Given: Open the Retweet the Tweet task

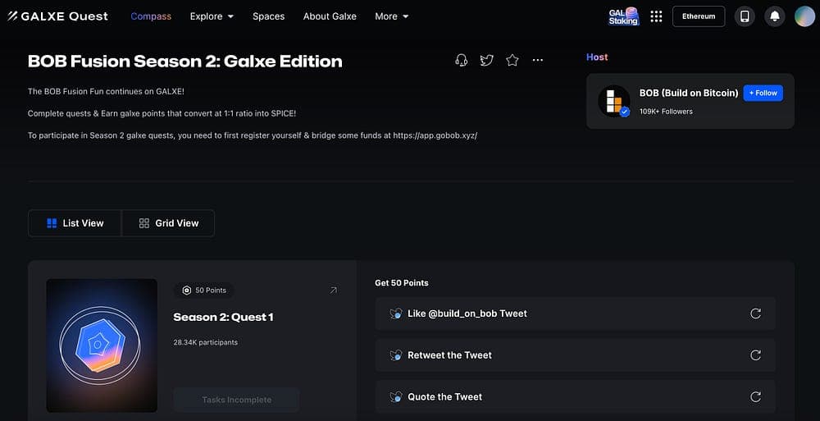Looking at the screenshot, I should 576,355.
